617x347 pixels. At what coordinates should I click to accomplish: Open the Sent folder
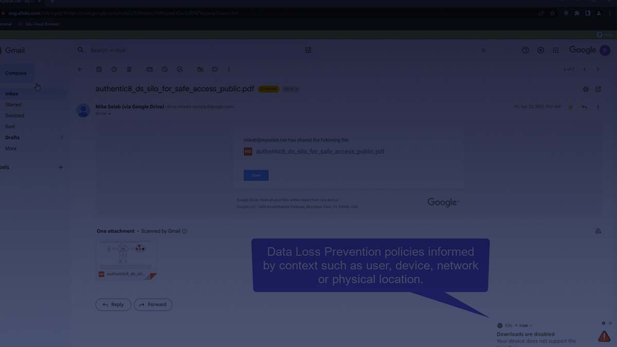[10, 126]
